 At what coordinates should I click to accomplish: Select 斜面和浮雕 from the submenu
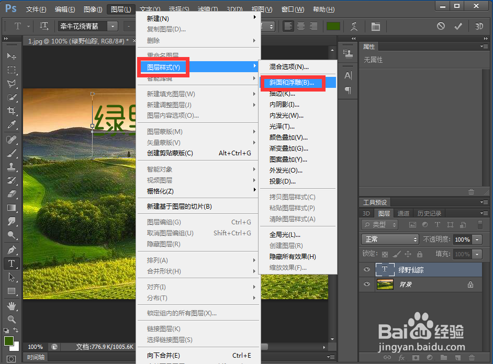(293, 83)
